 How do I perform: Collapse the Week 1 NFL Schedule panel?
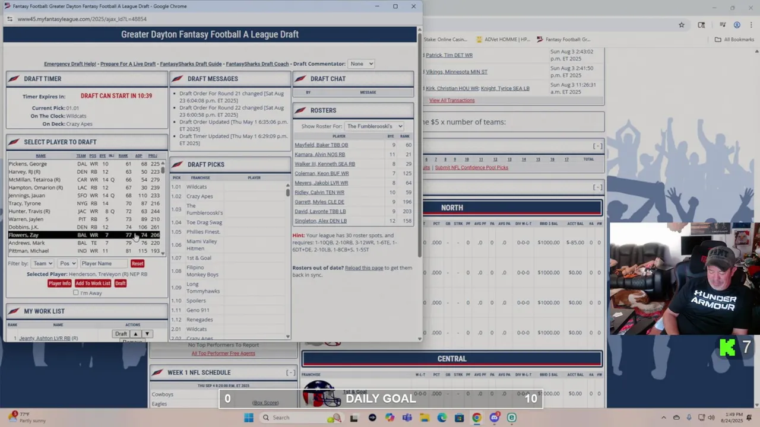290,372
